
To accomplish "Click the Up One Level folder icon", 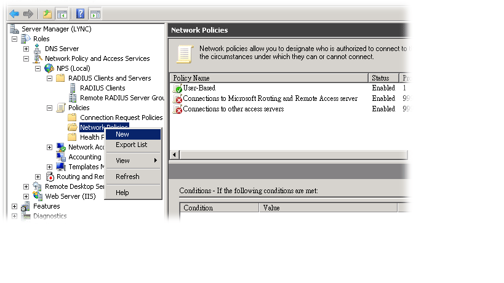I will click(x=47, y=14).
